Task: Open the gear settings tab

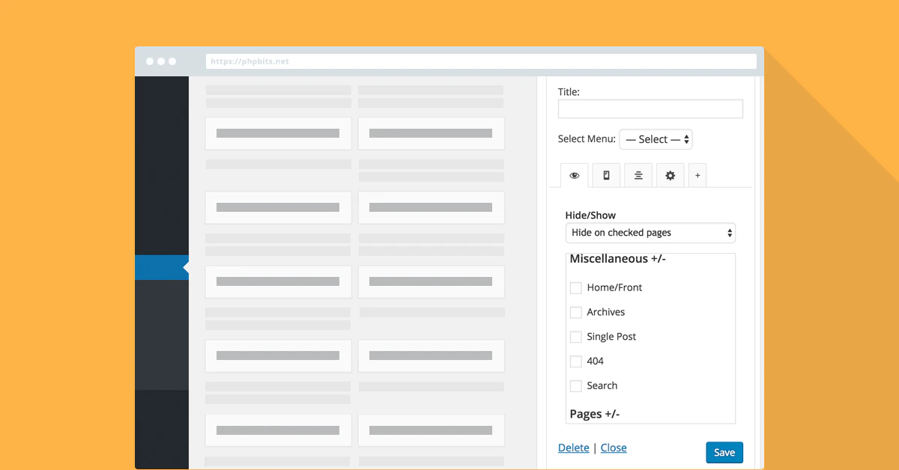Action: click(671, 175)
